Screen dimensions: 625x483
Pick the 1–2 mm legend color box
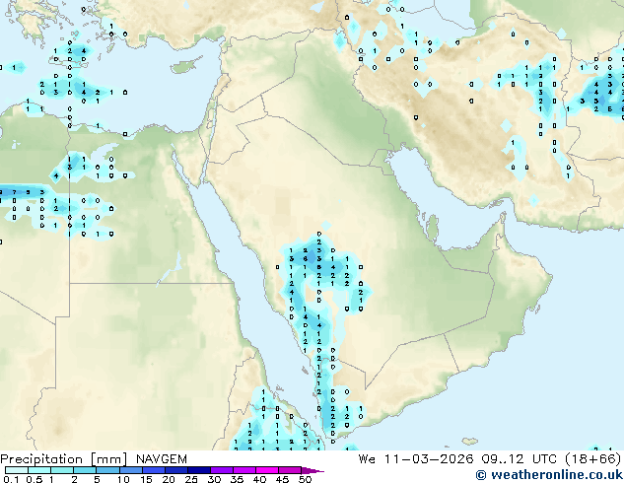[x=62, y=470]
